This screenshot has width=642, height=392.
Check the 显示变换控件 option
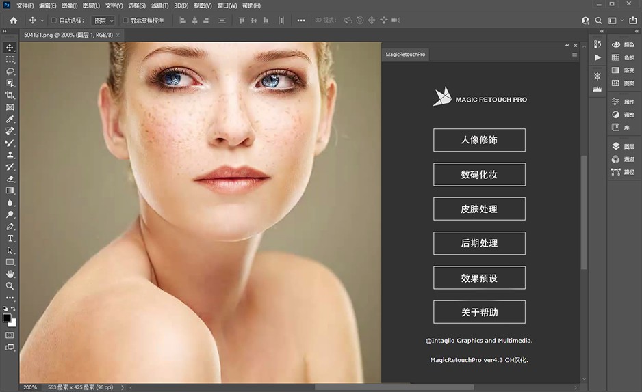pyautogui.click(x=125, y=20)
